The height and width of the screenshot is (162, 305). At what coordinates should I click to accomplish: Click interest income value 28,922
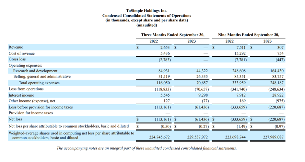[x=278, y=95]
